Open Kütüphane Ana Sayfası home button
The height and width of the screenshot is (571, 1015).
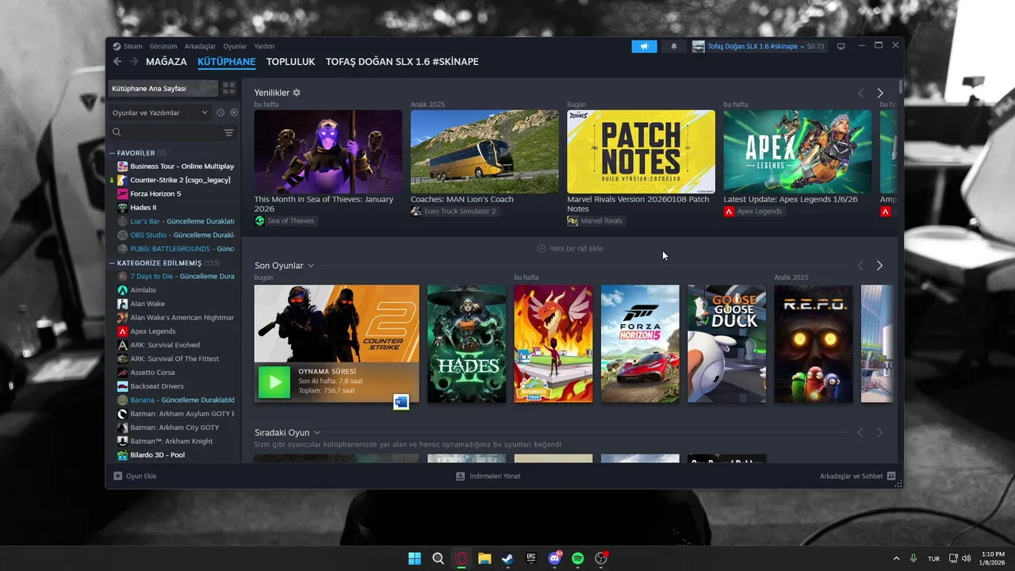(x=163, y=88)
